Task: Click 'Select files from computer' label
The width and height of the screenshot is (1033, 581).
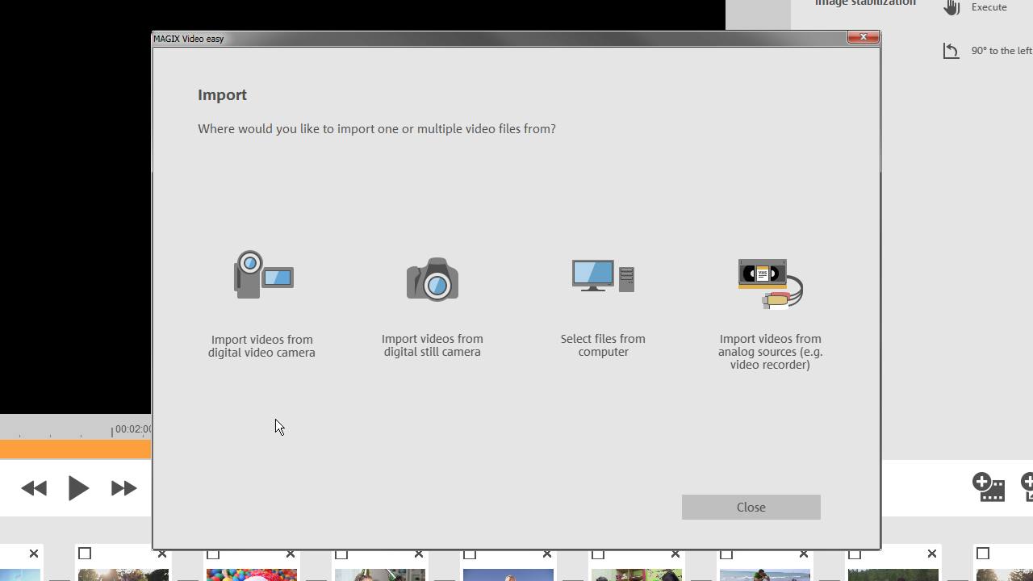Action: point(603,345)
